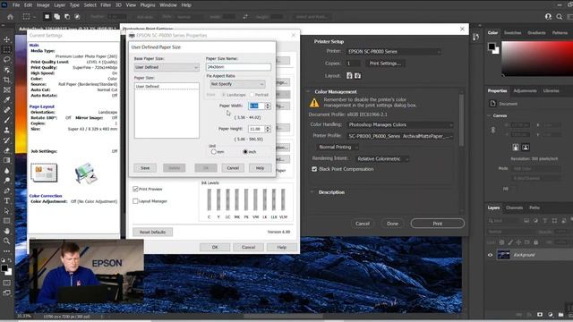Select the Zoom tool
573x322 pixels.
click(x=6, y=241)
